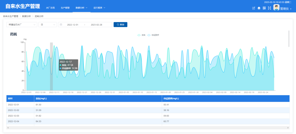Toggle the 臭氧 series in chart legend

(141, 35)
